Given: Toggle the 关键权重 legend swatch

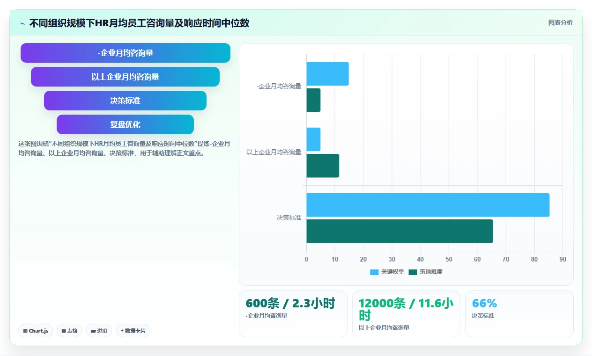Looking at the screenshot, I should [x=374, y=272].
